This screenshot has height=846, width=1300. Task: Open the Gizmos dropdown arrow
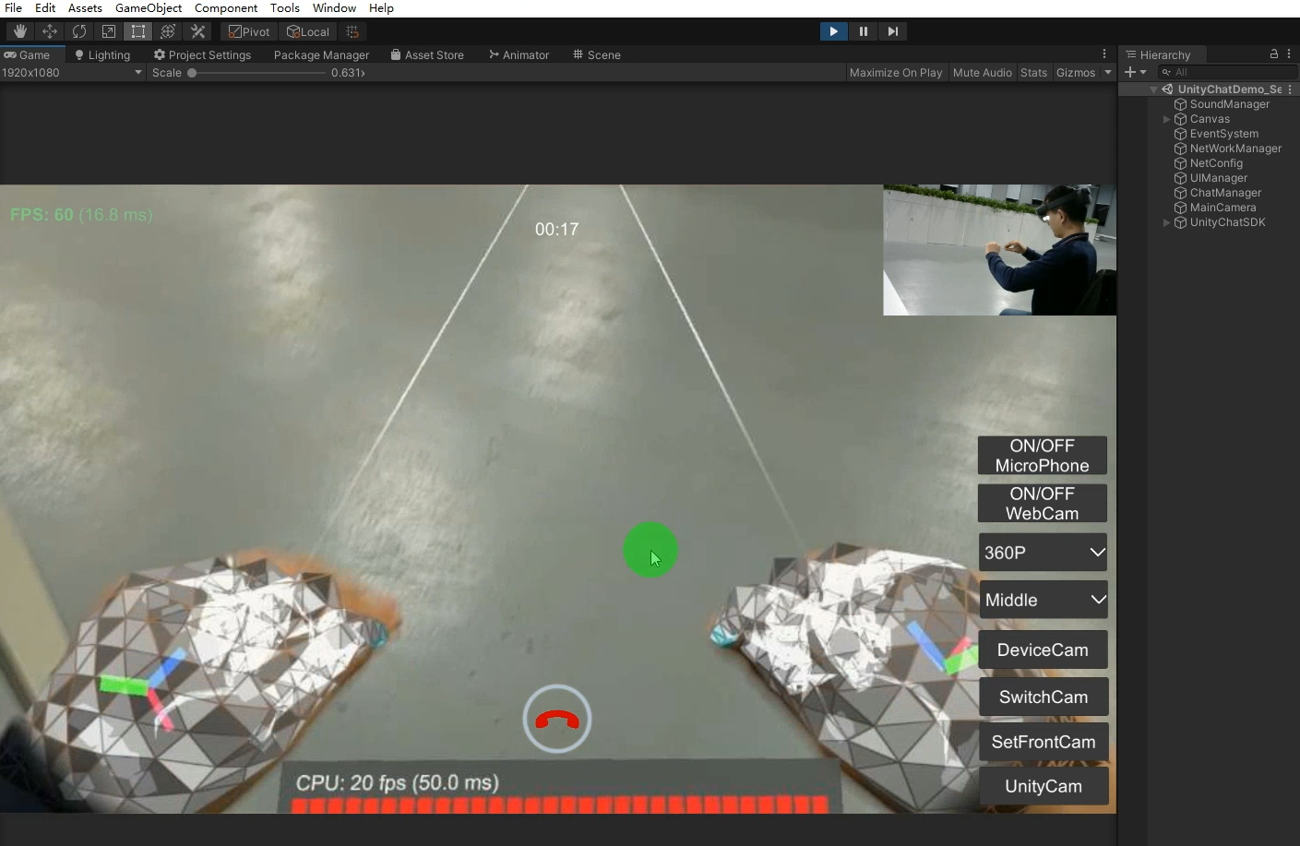(1108, 73)
